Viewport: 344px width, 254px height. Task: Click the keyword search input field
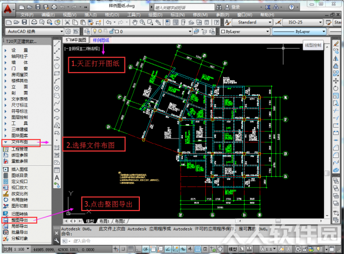coord(184,7)
